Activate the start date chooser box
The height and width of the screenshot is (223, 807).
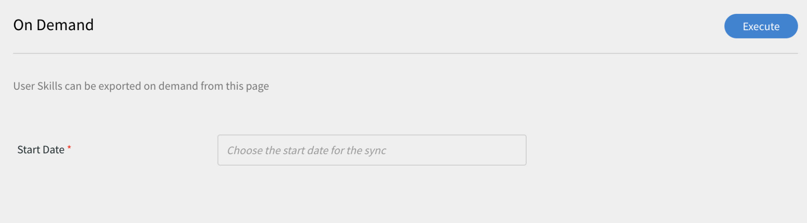(x=372, y=150)
